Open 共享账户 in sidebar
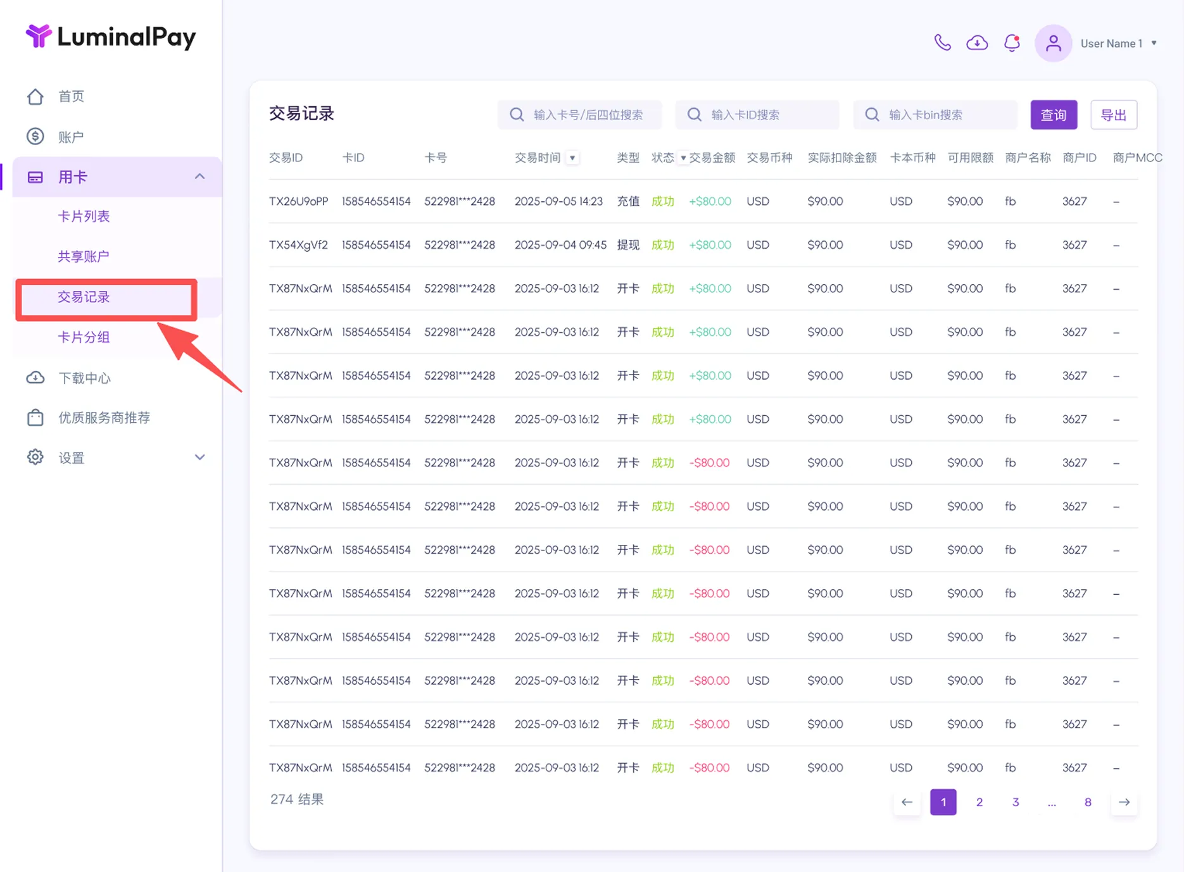Image resolution: width=1184 pixels, height=872 pixels. pos(84,256)
